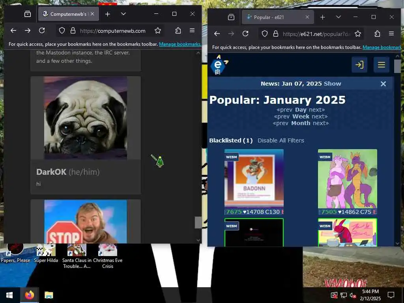This screenshot has height=303, width=404.
Task: Click Manage bookmarks link in e621 window
Action: click(382, 47)
